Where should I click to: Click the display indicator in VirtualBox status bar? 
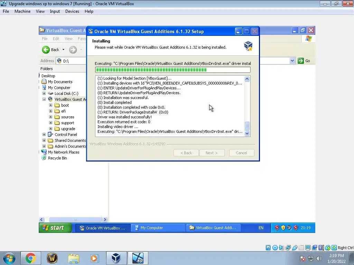tap(308, 248)
